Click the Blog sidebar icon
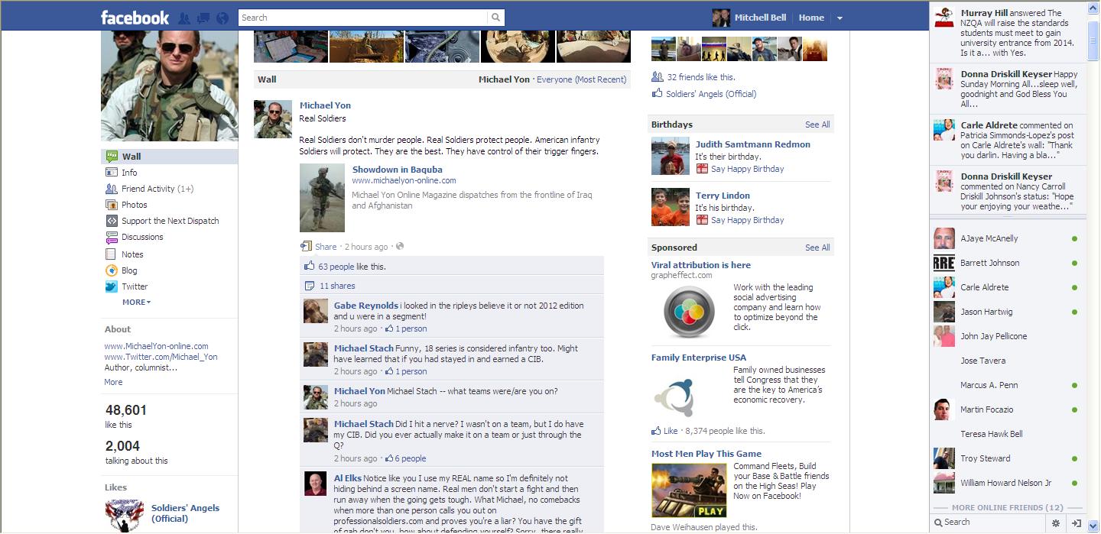This screenshot has width=1101, height=534. pyautogui.click(x=112, y=270)
